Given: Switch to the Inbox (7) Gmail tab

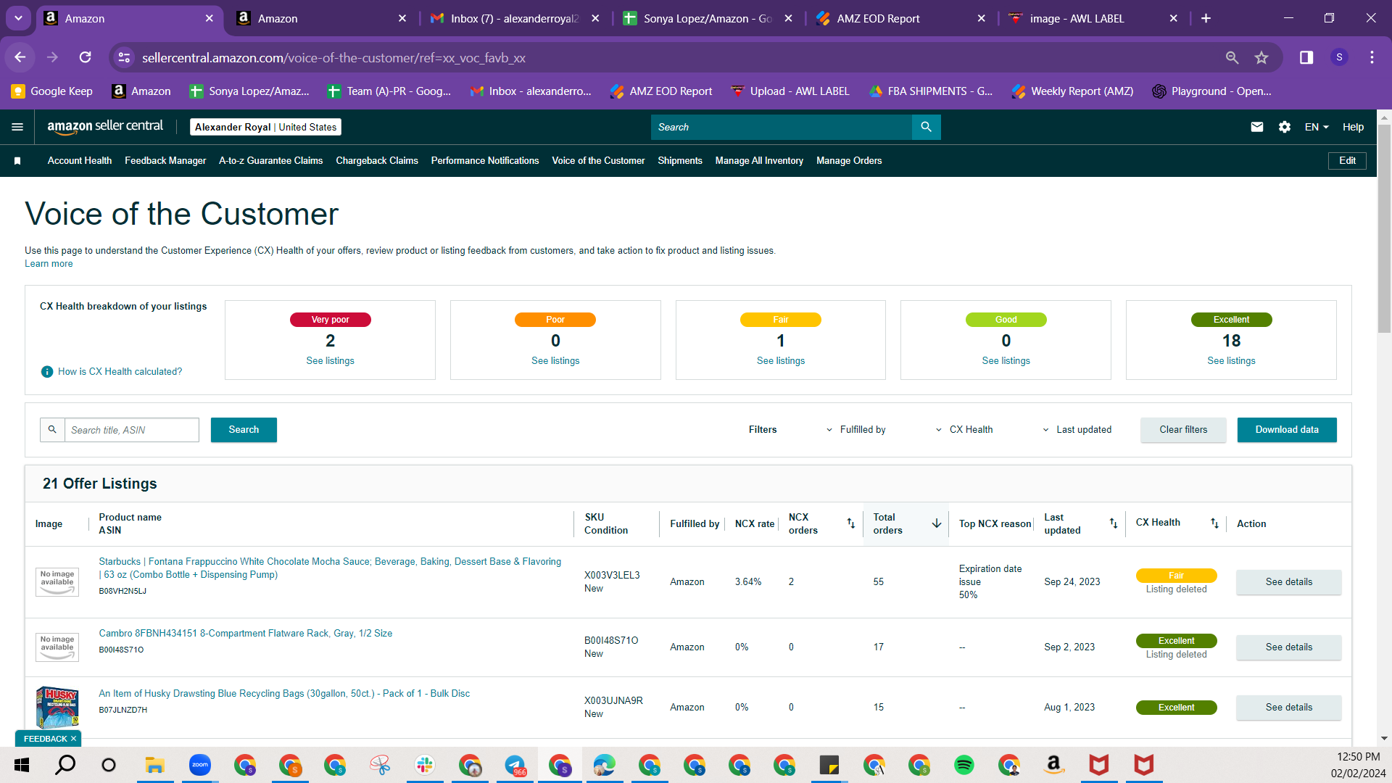Looking at the screenshot, I should 515,18.
